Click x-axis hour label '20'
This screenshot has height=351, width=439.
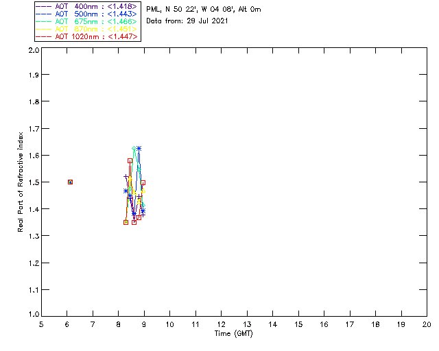pyautogui.click(x=427, y=324)
